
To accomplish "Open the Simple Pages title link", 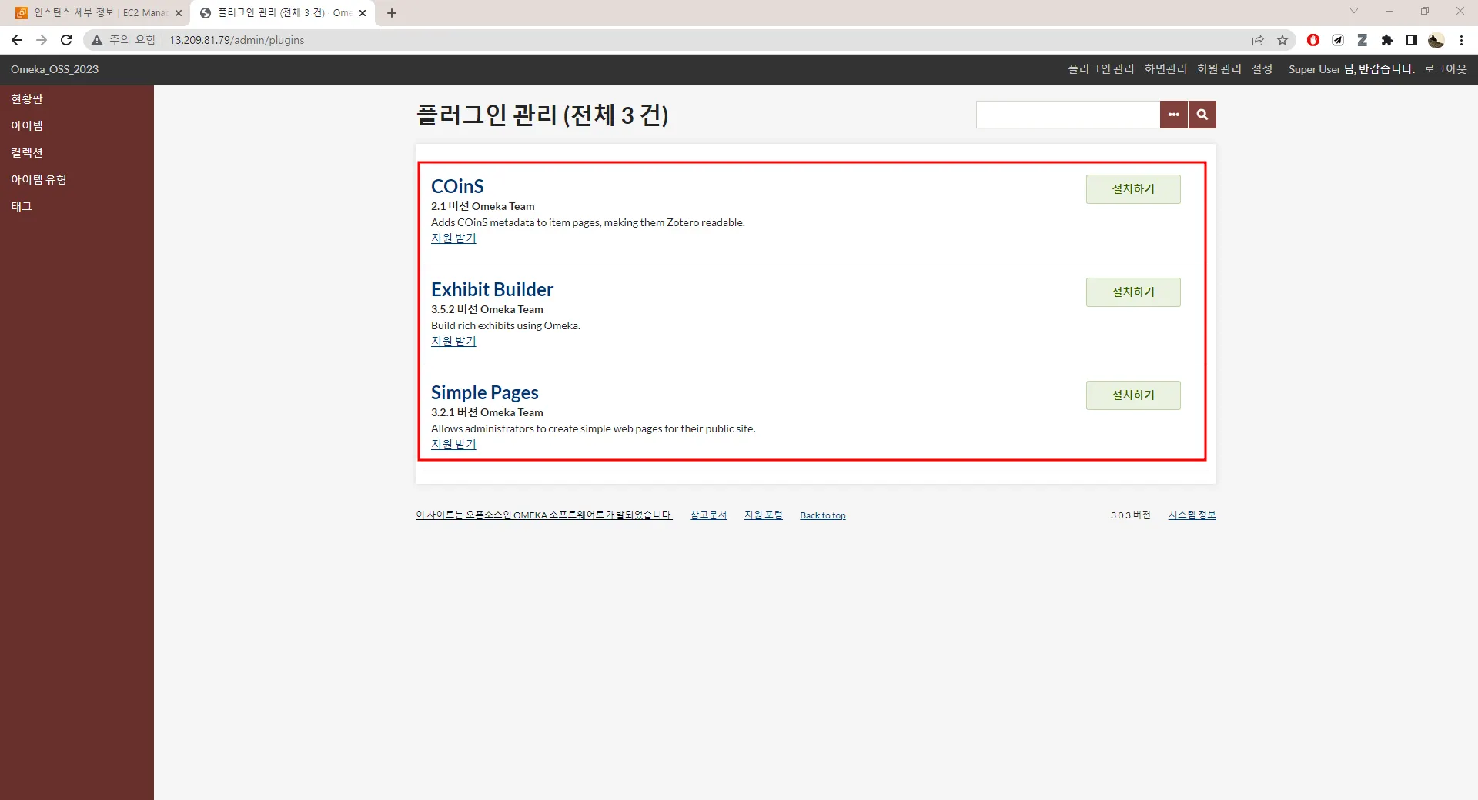I will coord(485,392).
